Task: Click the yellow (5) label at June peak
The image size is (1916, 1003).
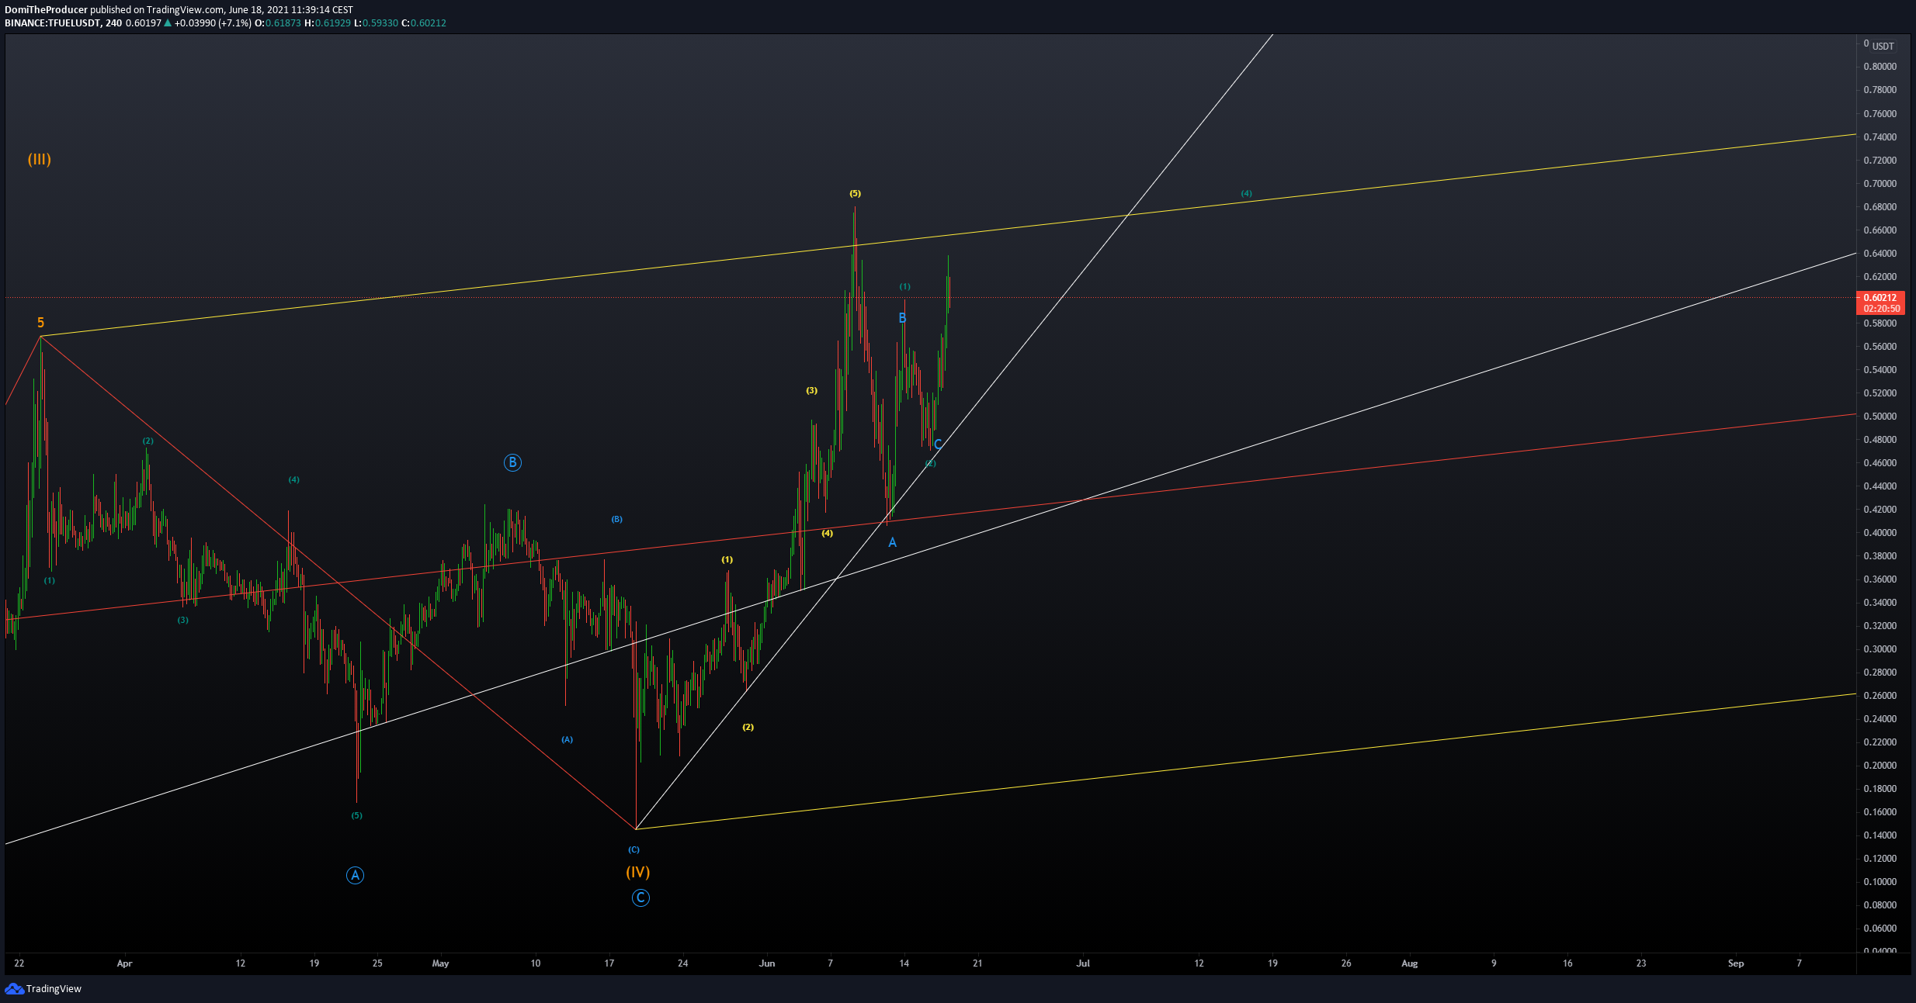Action: pyautogui.click(x=855, y=193)
